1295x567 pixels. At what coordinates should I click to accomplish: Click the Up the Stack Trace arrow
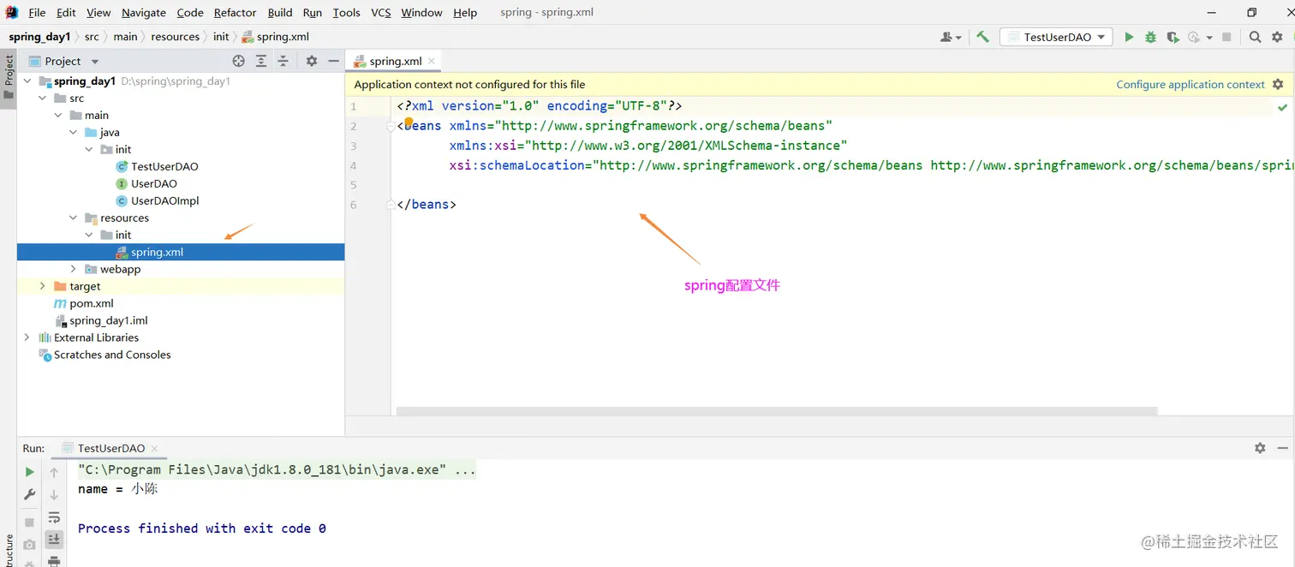coord(54,472)
